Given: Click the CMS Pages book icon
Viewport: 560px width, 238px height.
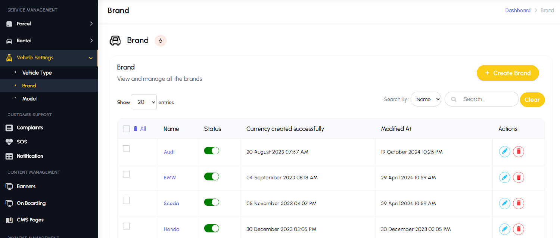Looking at the screenshot, I should coord(9,220).
